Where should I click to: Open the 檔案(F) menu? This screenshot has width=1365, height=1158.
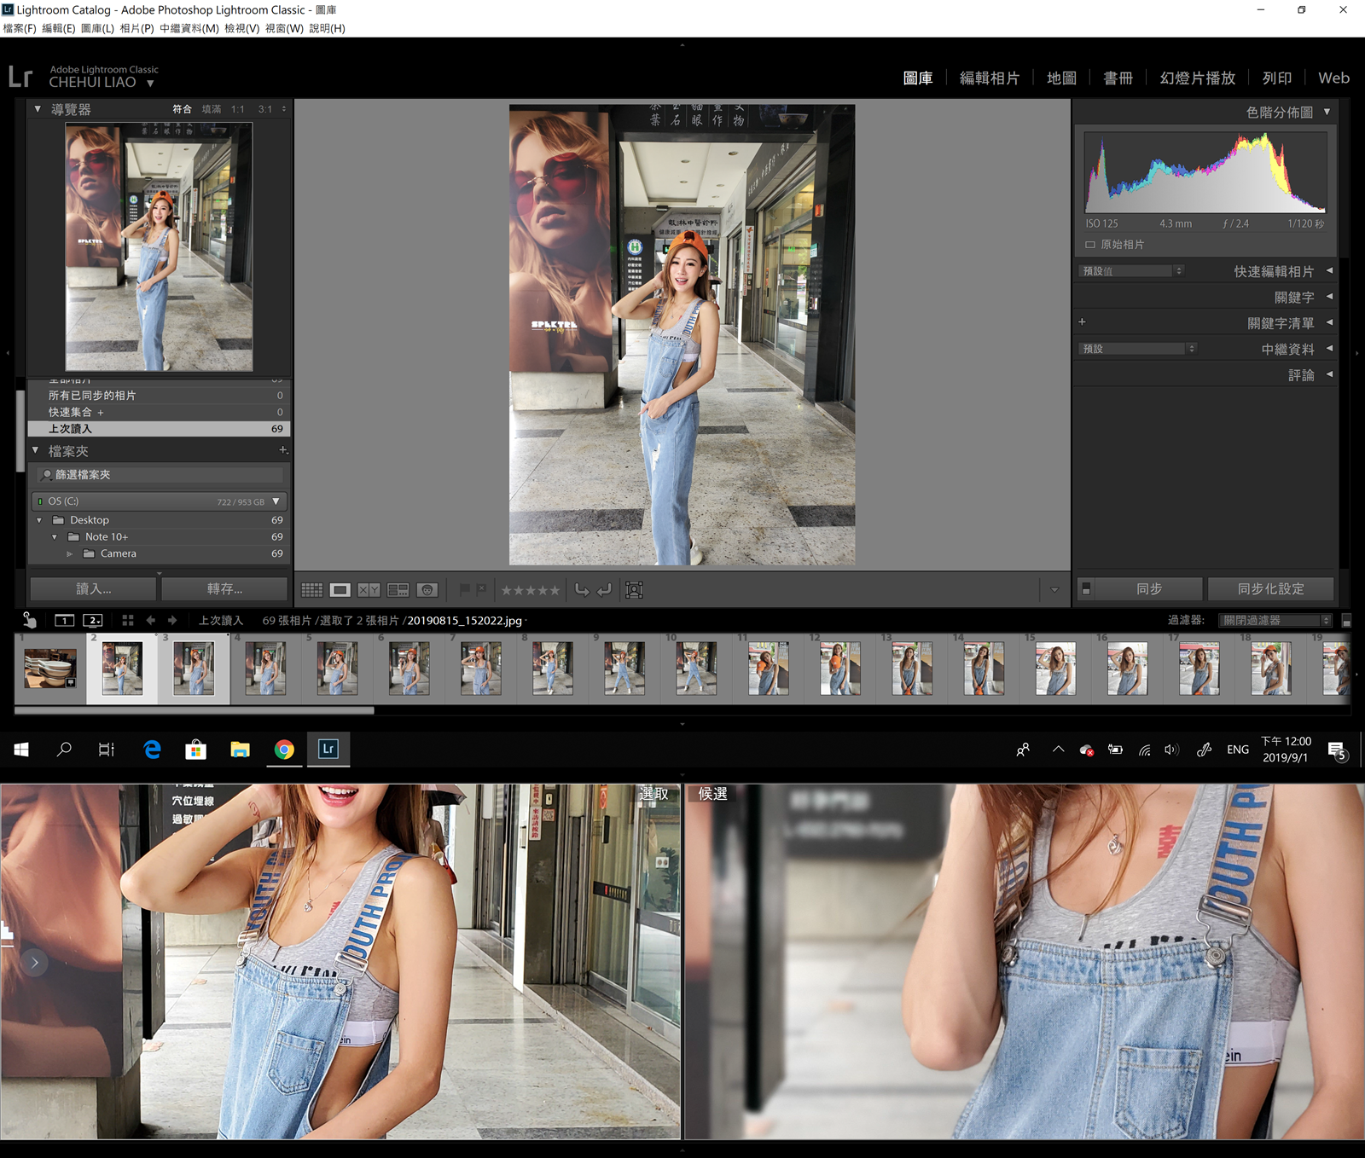pos(20,28)
